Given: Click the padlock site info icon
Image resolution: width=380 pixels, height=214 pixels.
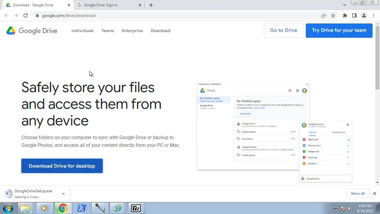Looking at the screenshot, I should click(x=37, y=15).
